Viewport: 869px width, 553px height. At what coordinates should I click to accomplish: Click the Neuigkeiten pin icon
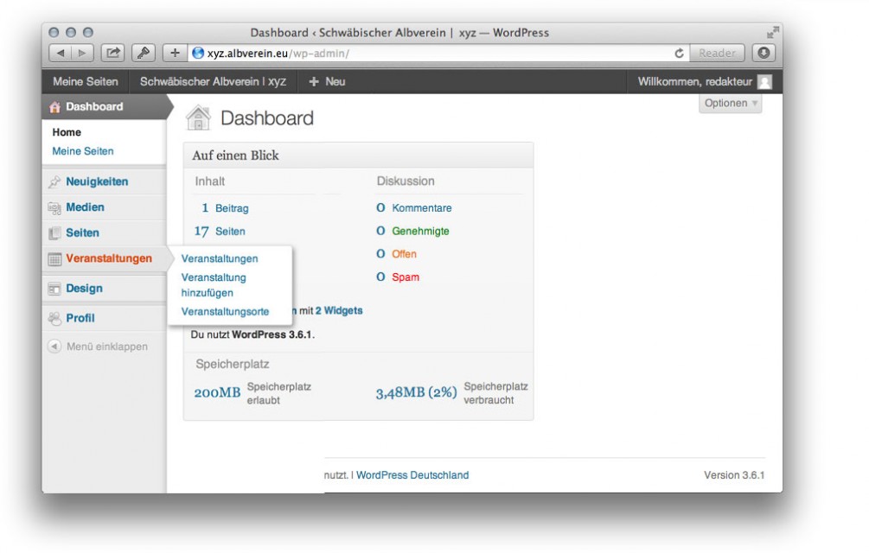tap(54, 181)
